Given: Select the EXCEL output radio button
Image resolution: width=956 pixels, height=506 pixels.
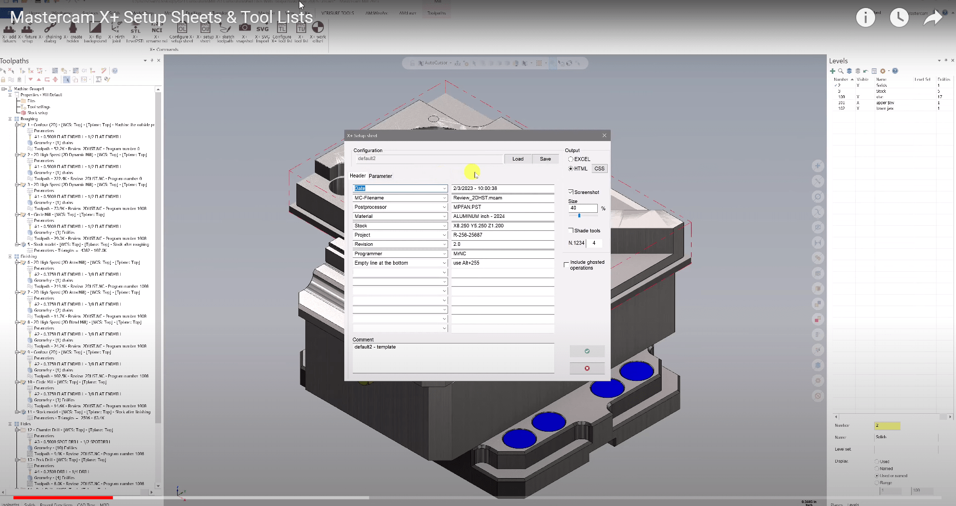Looking at the screenshot, I should (x=571, y=159).
